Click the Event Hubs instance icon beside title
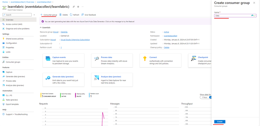Image resolution: width=260 pixels, height=126 pixels. [x=4, y=8]
